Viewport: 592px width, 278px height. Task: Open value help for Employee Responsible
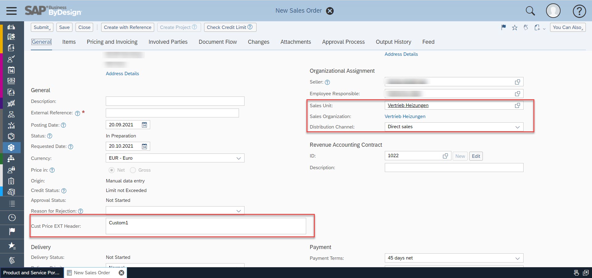517,94
